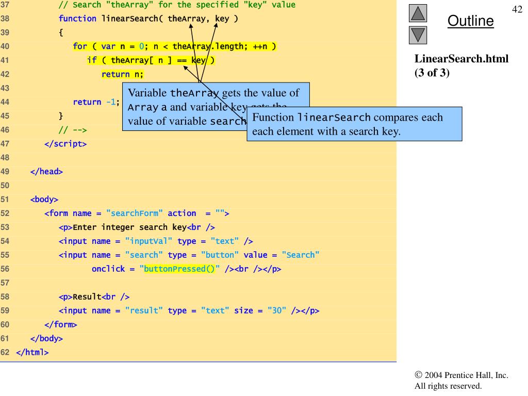Click the highlighted for loop line
The width and height of the screenshot is (528, 396).
click(x=174, y=46)
